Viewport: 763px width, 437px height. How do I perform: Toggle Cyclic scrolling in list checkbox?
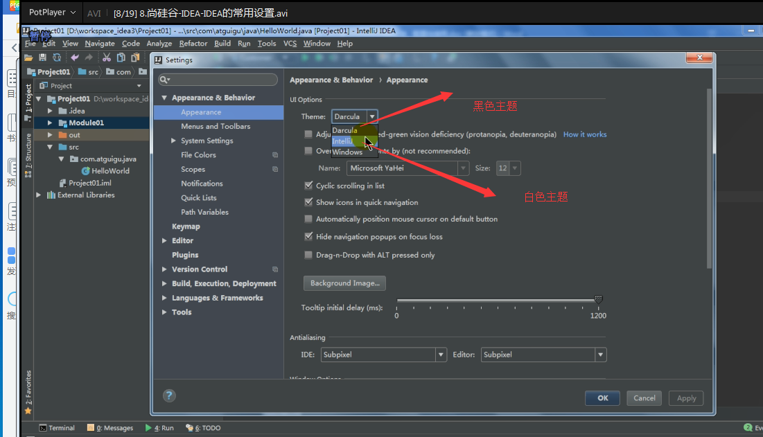point(308,185)
